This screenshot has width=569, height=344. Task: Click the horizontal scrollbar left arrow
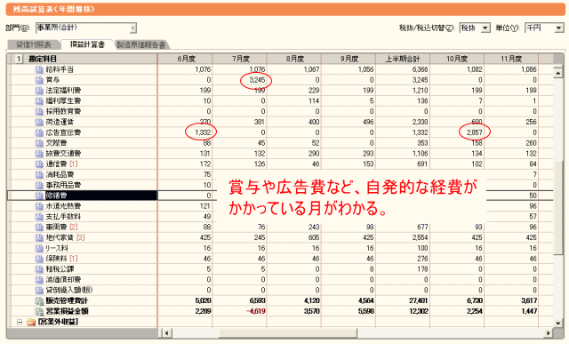(x=166, y=332)
